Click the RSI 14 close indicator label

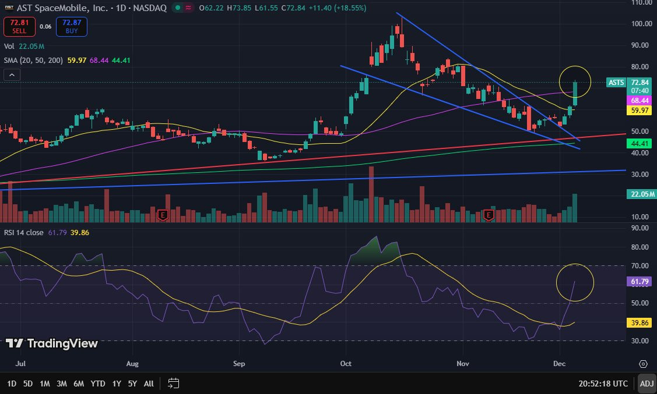coord(24,233)
